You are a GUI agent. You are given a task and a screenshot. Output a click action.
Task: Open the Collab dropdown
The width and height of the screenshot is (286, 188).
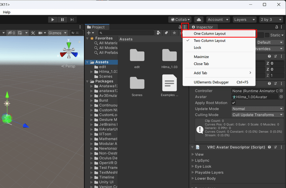tap(180, 20)
